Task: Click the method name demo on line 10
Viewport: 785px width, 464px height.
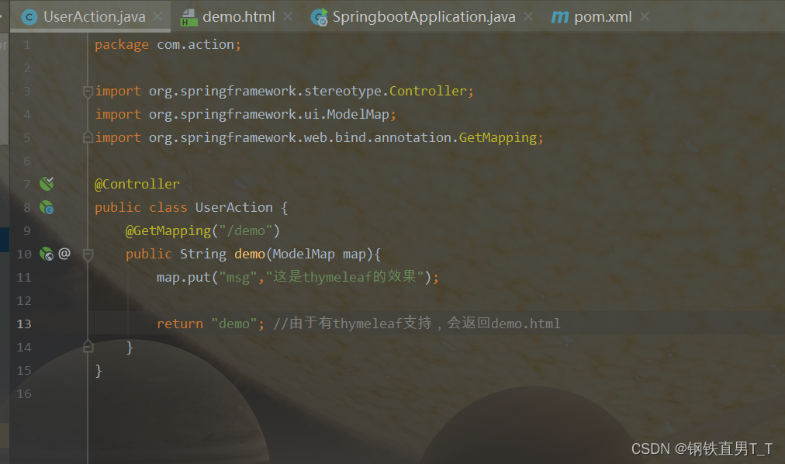Action: 249,255
